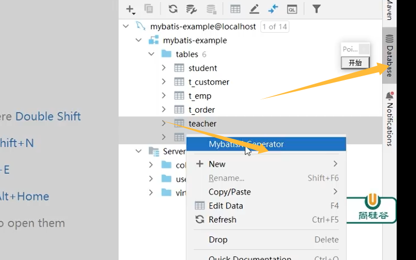This screenshot has width=416, height=260.
Task: Expand the 'vir' folder node
Action: 151,192
